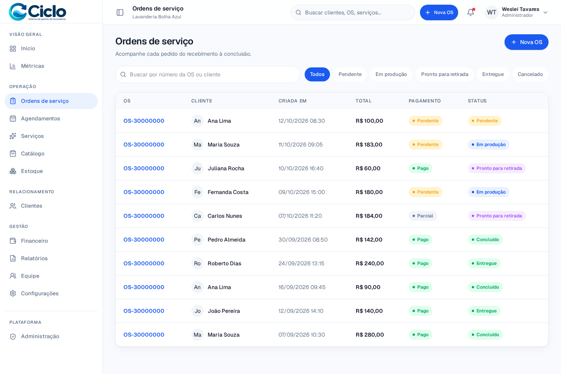561x374 pixels.
Task: Click the Estoque boxes icon
Action: point(13,171)
